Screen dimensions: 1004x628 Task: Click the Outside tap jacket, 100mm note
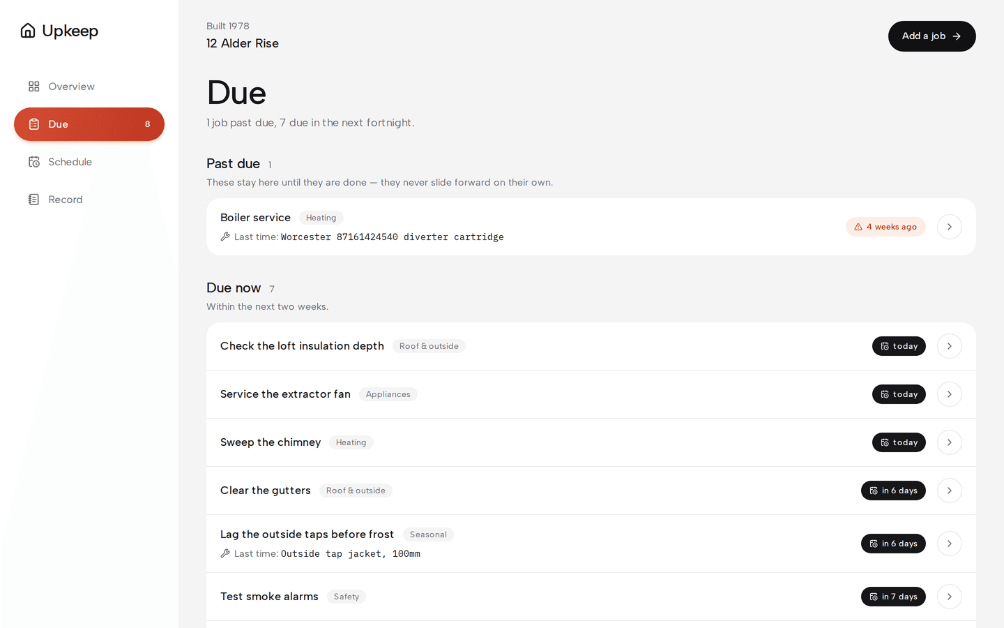pyautogui.click(x=350, y=554)
